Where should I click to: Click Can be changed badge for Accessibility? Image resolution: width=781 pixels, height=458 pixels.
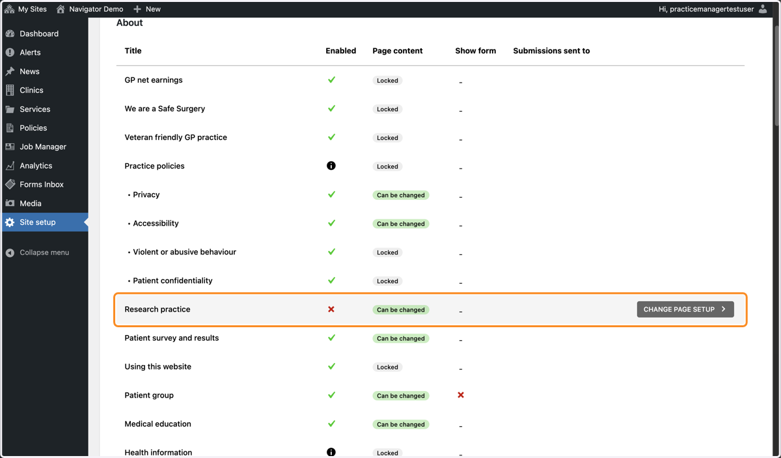pos(401,224)
